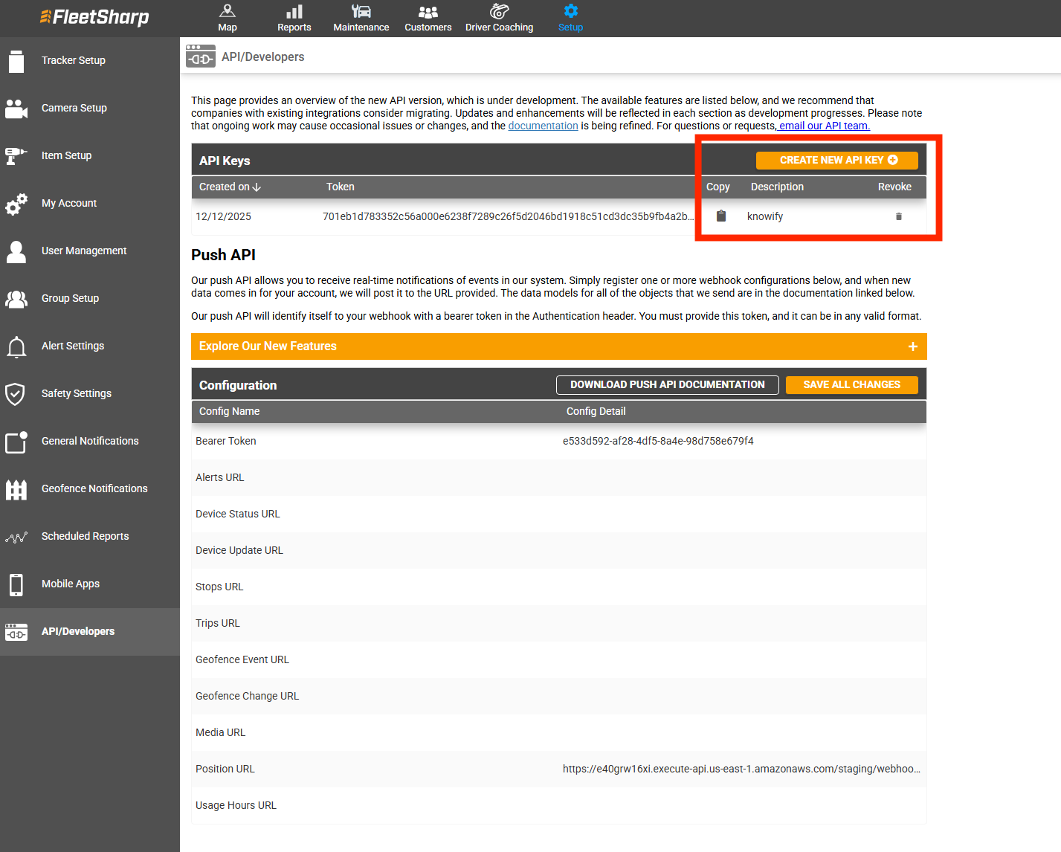Sort API keys by Created on column
Screen dimensions: 1061x852
(230, 187)
